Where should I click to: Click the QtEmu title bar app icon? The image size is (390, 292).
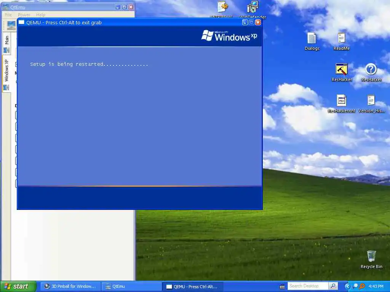(5, 7)
